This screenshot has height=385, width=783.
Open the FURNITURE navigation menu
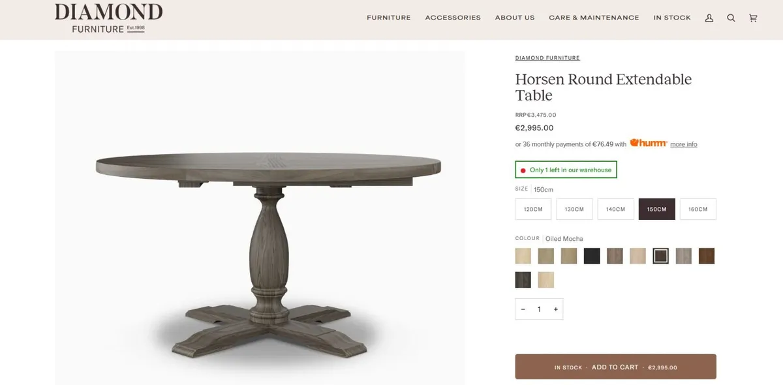(388, 18)
